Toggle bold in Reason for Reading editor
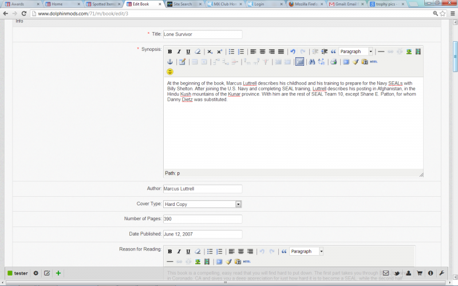This screenshot has width=458, height=286. coord(169,251)
